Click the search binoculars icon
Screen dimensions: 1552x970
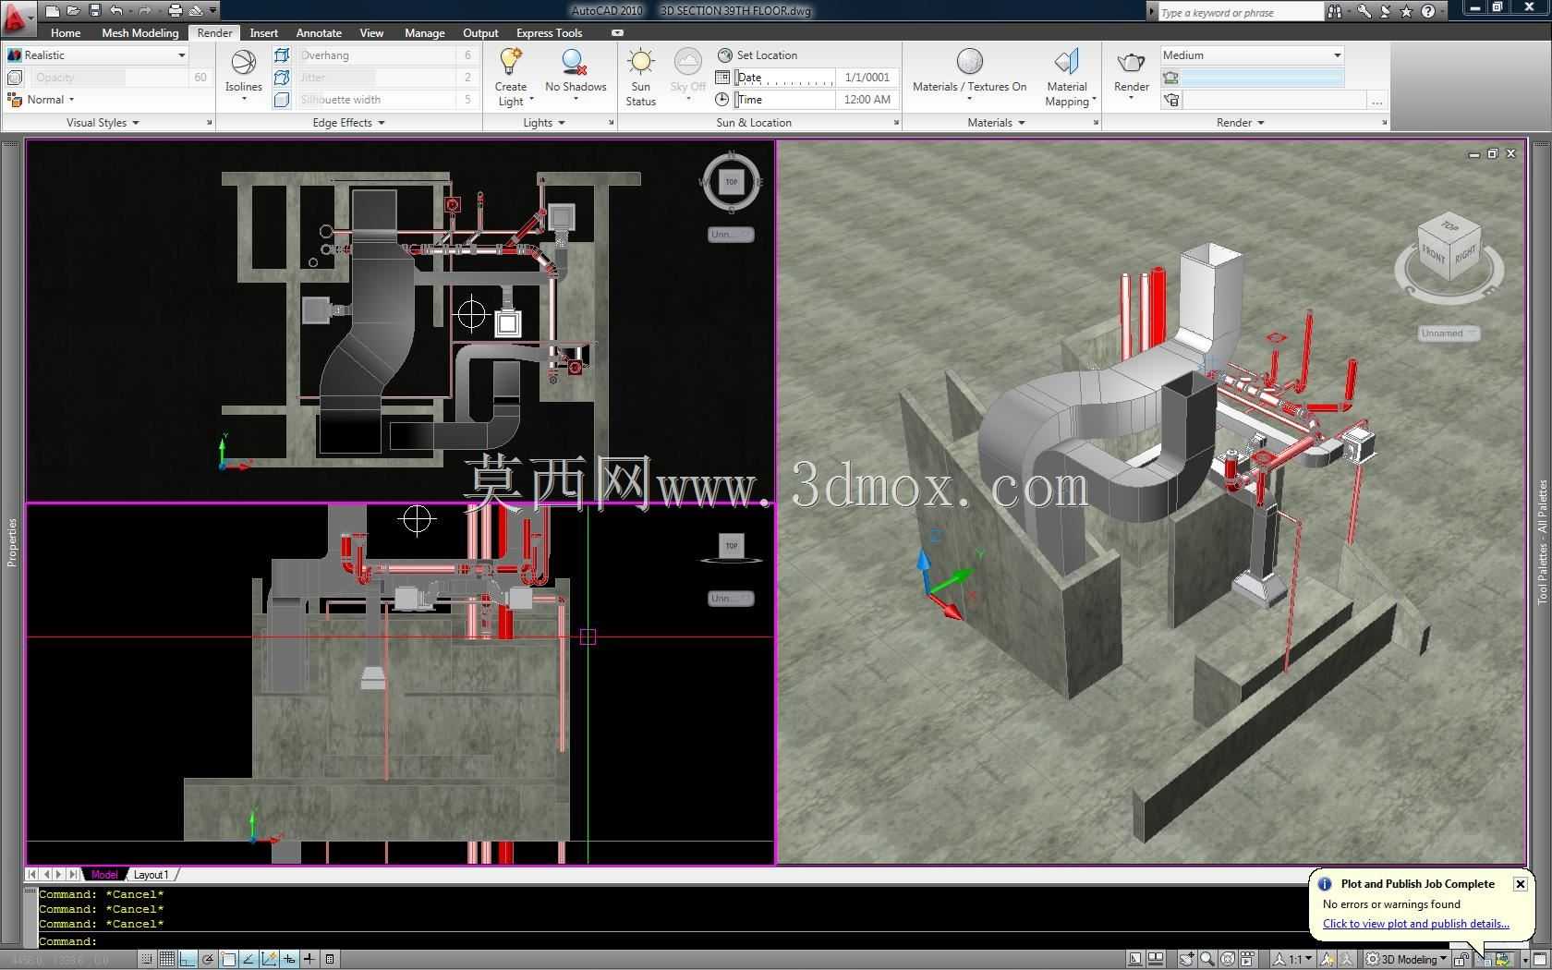click(x=1335, y=11)
